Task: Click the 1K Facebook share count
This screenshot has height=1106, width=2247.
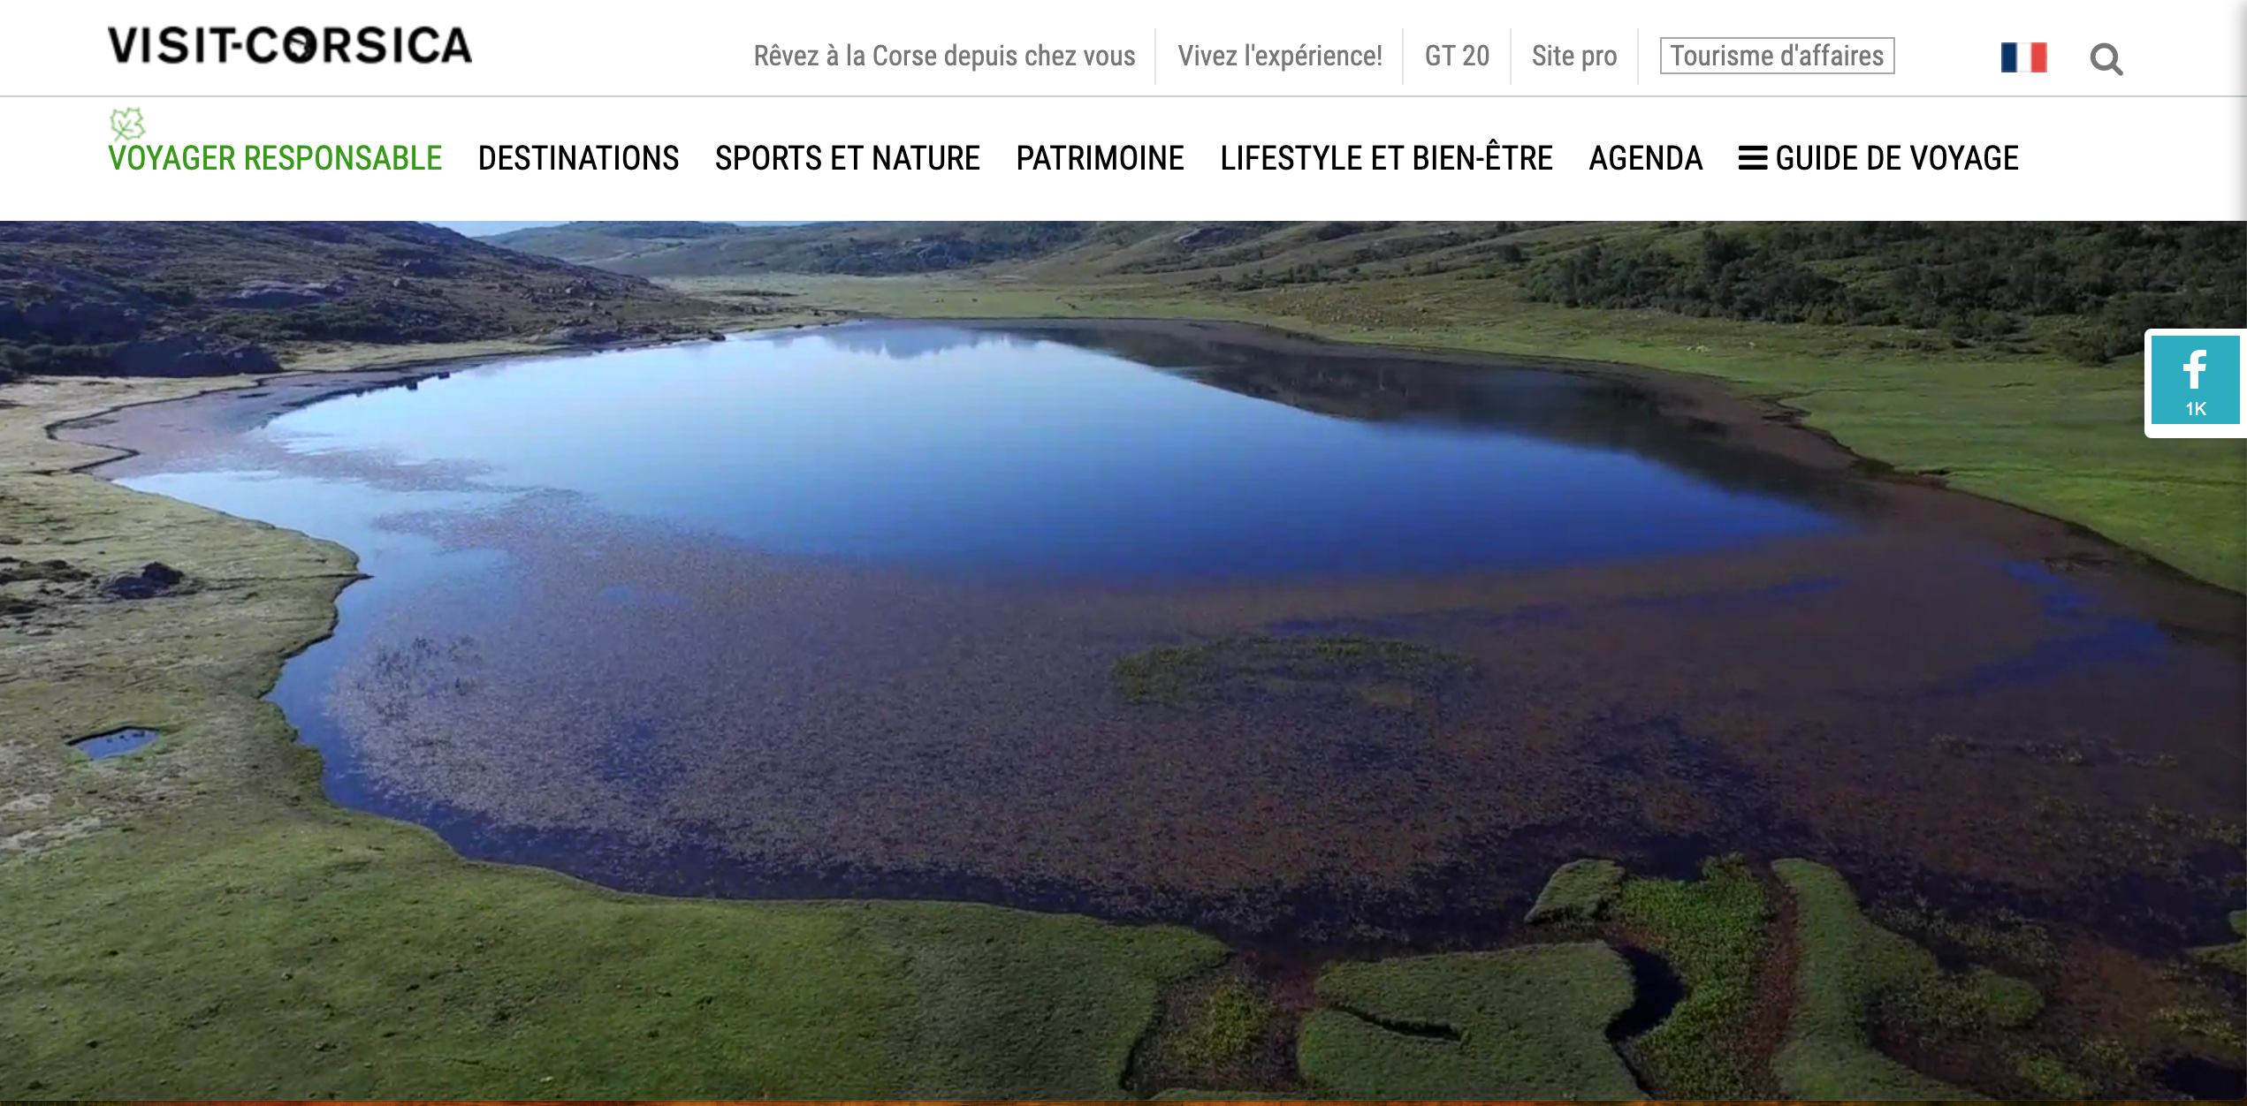Action: point(2196,409)
